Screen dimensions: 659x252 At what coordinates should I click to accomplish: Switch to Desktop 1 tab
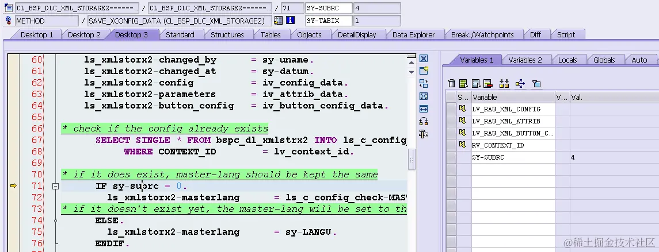pos(37,35)
